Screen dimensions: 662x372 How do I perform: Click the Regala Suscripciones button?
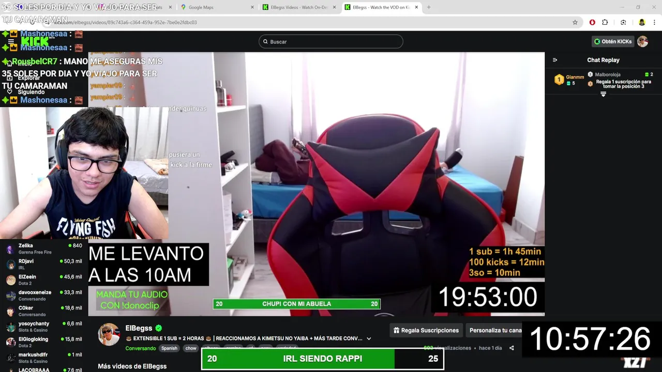(x=426, y=330)
